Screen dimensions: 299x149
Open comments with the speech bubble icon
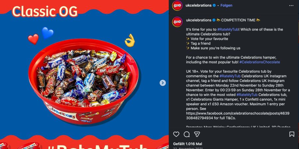click(186, 134)
